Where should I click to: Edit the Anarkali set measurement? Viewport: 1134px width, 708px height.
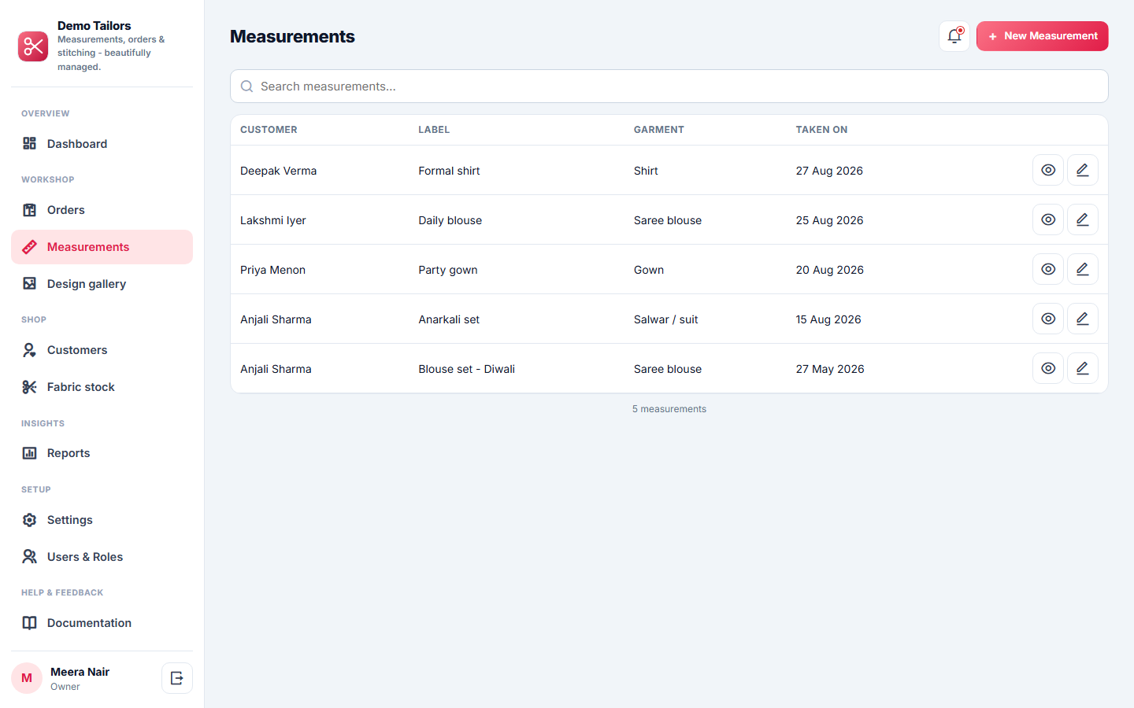tap(1083, 319)
